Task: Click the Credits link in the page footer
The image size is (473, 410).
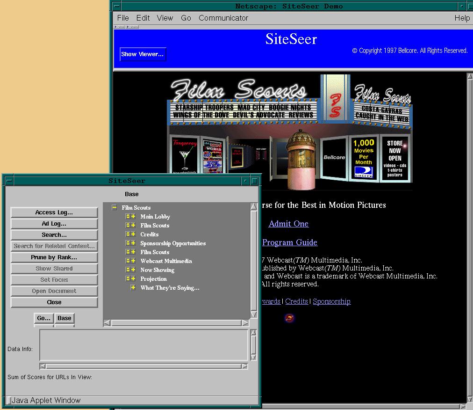Action: coord(296,301)
